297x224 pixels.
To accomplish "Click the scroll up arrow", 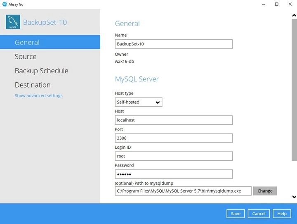I will pyautogui.click(x=294, y=16).
